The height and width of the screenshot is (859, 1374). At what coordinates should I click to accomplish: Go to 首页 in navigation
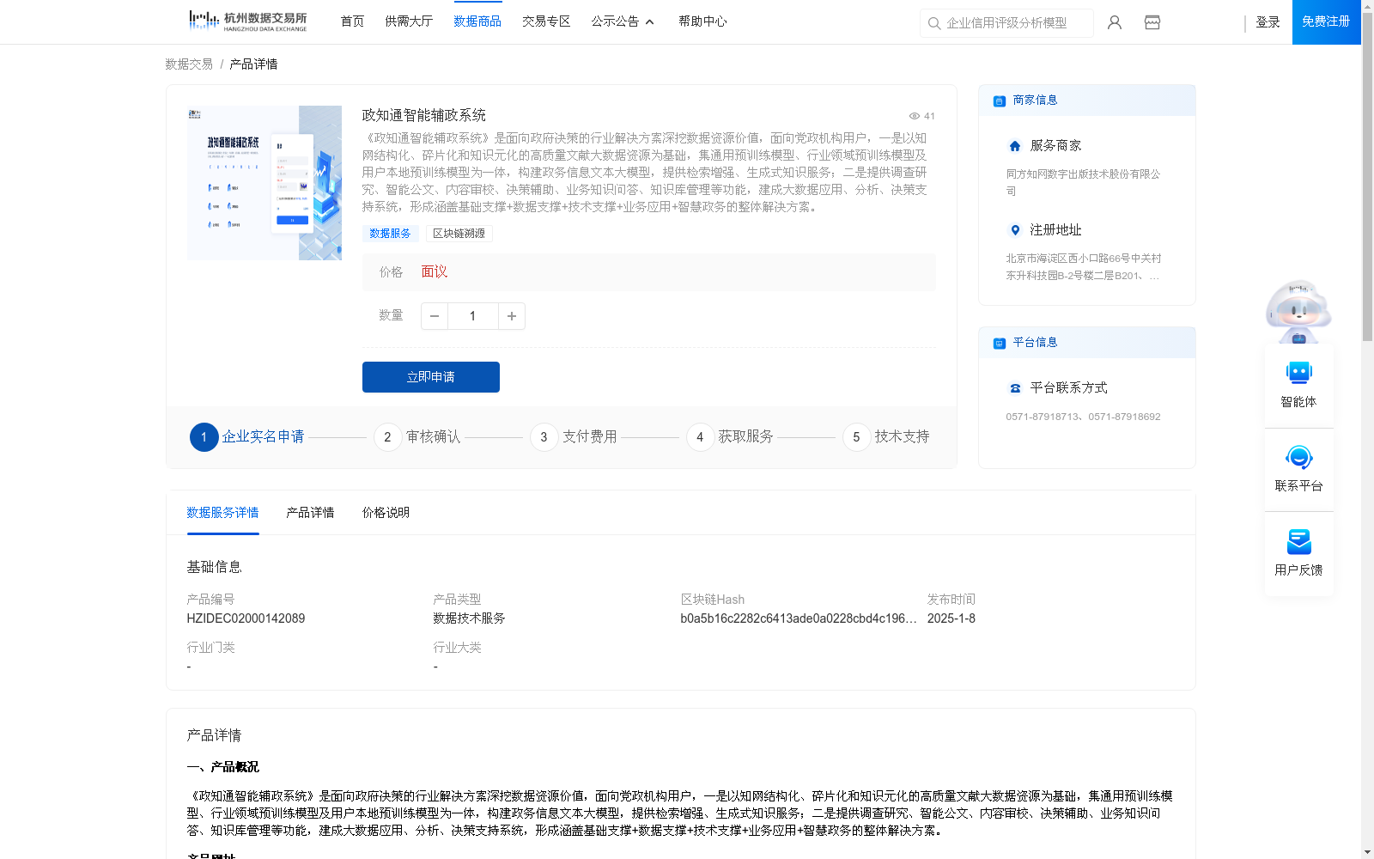tap(352, 21)
